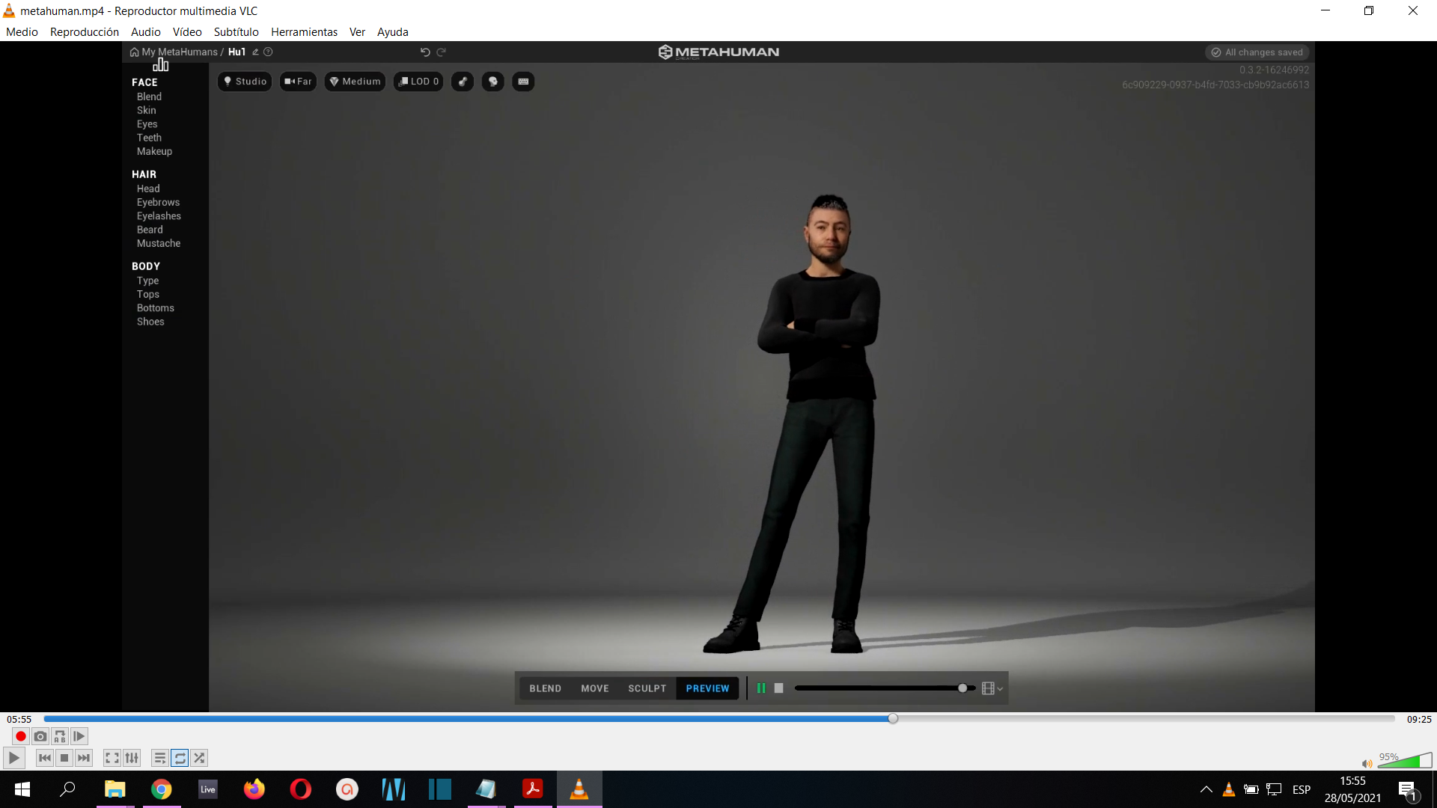
Task: Mute audio via speaker icon
Action: [1367, 763]
